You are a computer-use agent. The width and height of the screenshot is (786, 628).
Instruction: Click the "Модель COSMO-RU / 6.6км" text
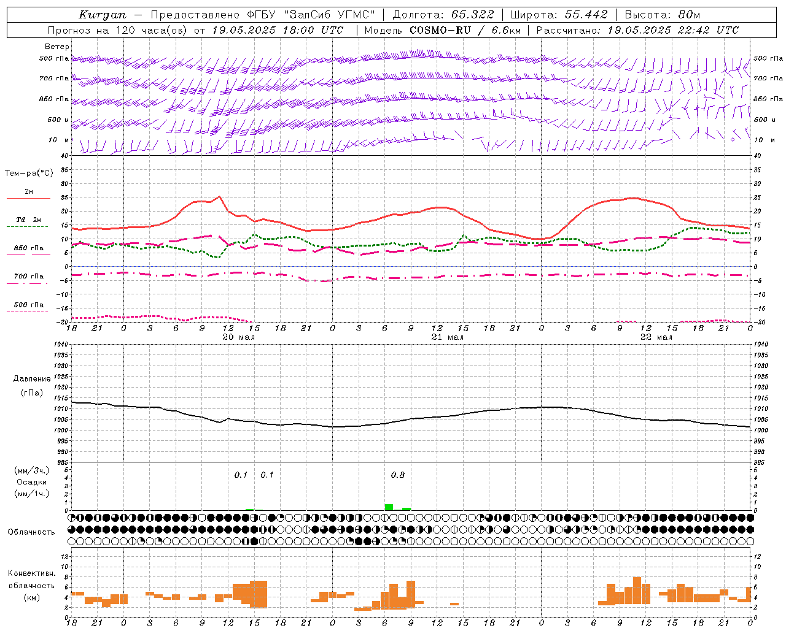point(443,30)
